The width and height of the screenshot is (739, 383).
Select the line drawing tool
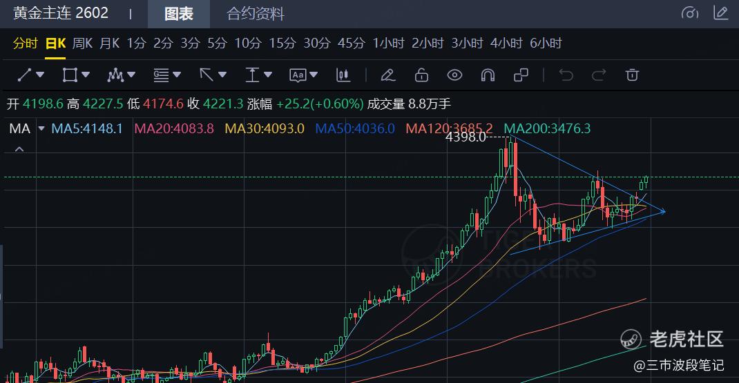(24, 75)
